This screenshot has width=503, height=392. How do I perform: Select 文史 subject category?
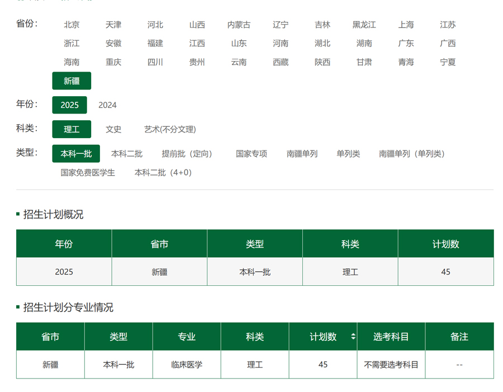click(x=113, y=129)
